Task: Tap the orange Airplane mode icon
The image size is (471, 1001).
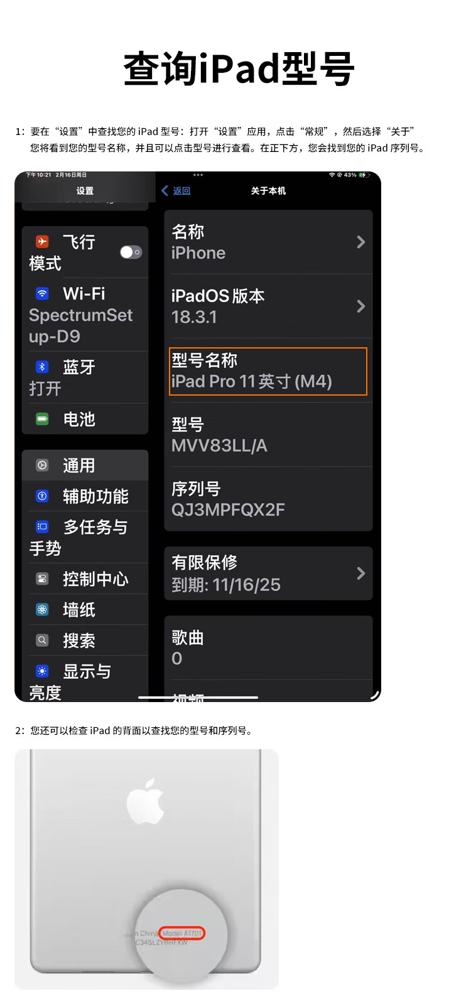Action: coord(42,241)
